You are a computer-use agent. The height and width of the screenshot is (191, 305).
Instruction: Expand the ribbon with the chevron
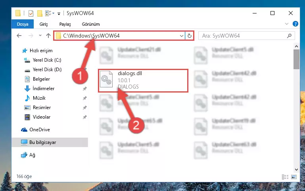[x=286, y=24]
